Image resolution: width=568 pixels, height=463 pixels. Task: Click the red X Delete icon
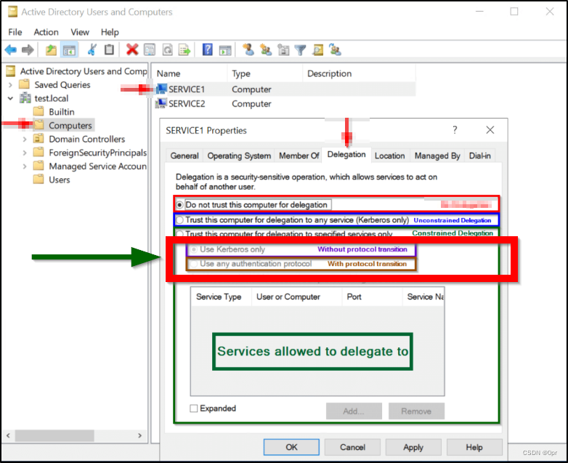[x=132, y=49]
